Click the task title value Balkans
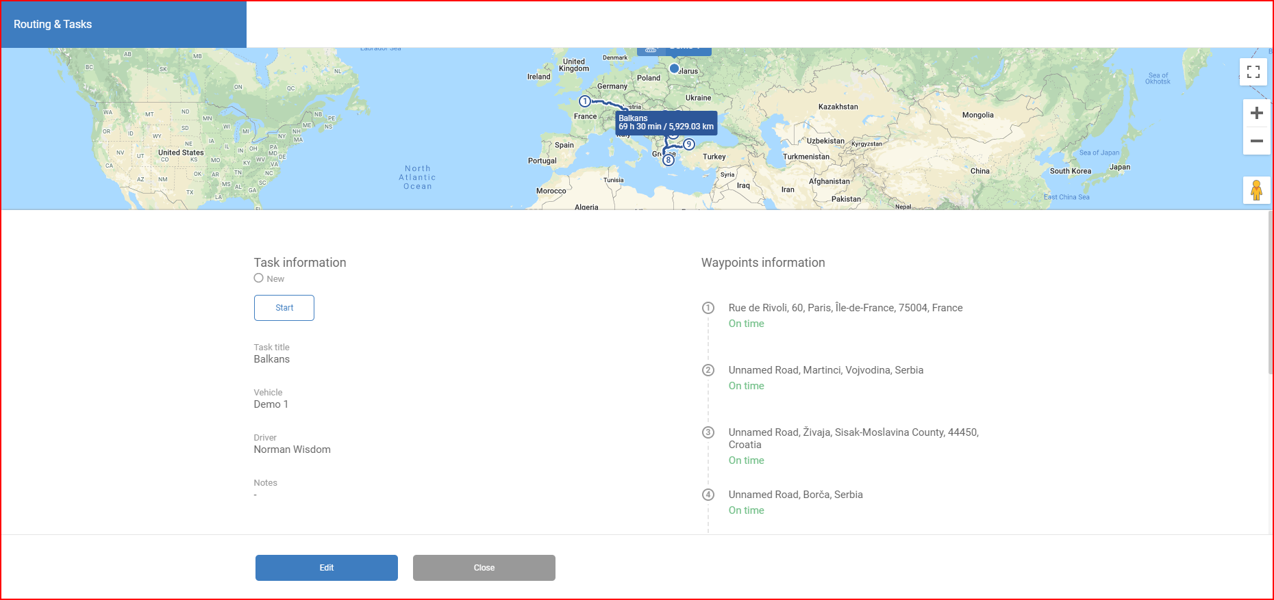The width and height of the screenshot is (1274, 600). [271, 359]
